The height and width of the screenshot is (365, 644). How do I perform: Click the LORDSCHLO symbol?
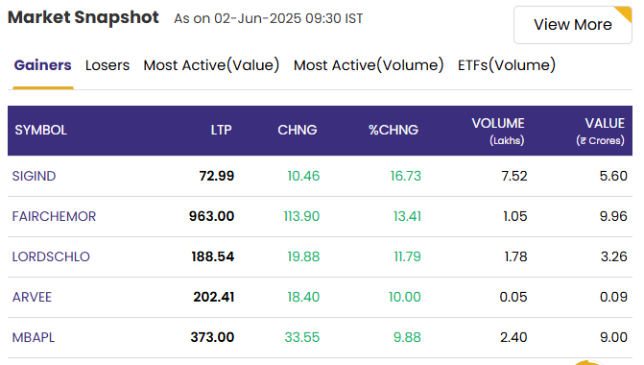point(51,256)
